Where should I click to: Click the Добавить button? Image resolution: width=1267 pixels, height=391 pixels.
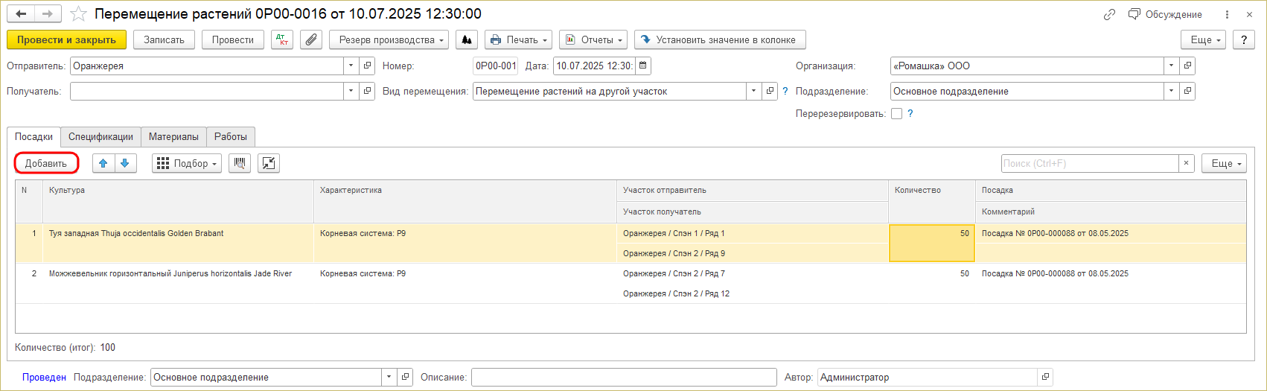pyautogui.click(x=46, y=163)
